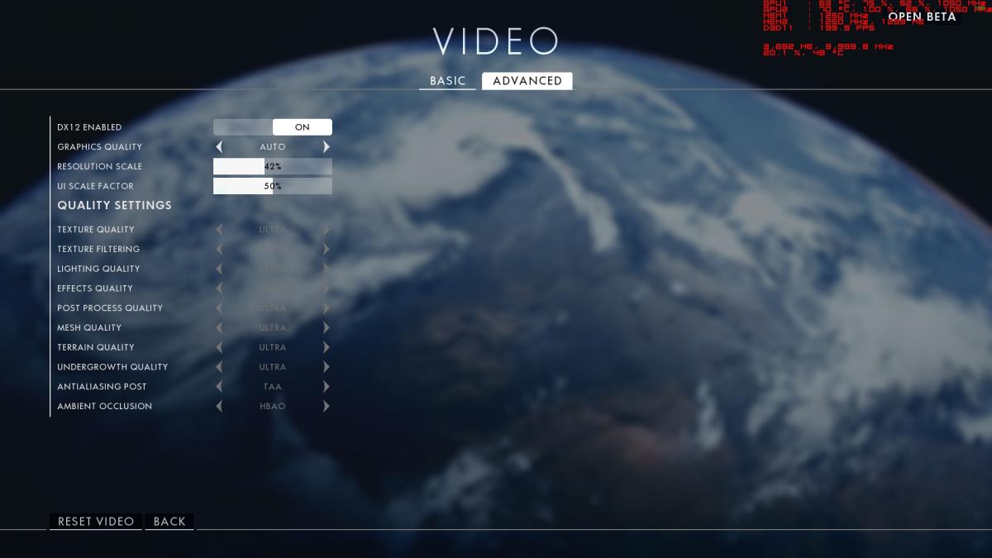This screenshot has width=992, height=558.
Task: Click the right arrow for Antialiasing Post
Action: pyautogui.click(x=327, y=386)
